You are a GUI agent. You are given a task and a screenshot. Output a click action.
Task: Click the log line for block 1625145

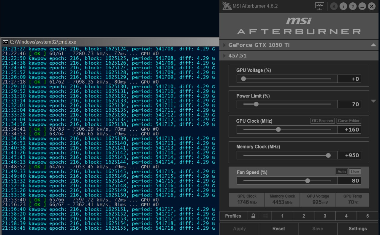pos(108,172)
